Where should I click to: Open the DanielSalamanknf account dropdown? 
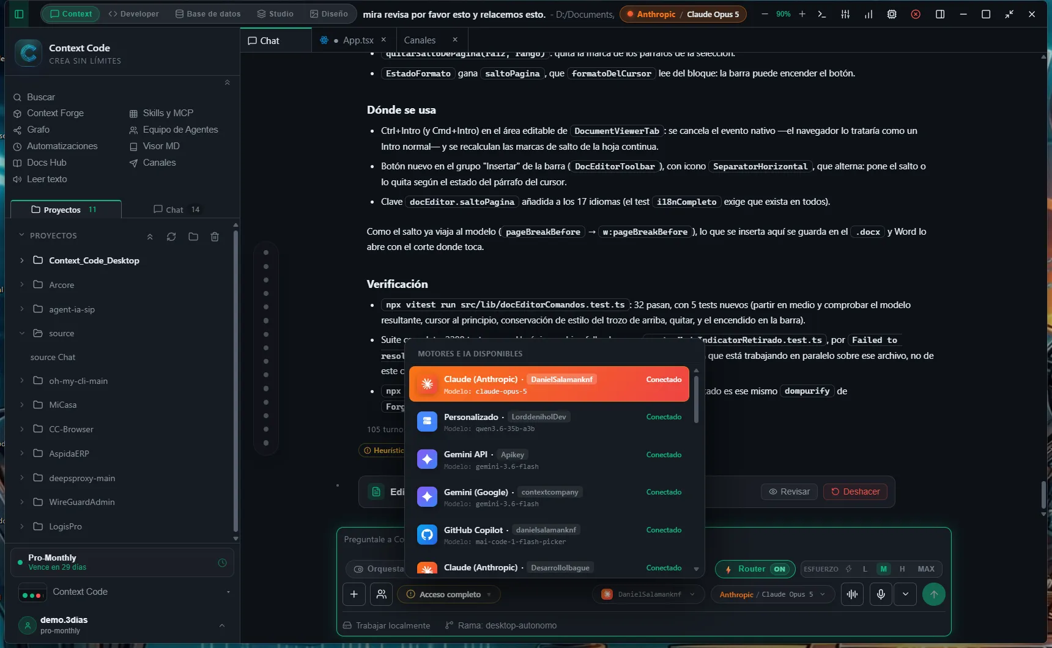[x=648, y=594]
